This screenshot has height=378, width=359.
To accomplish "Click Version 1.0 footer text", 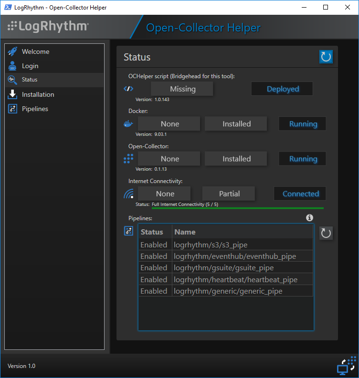I will (x=21, y=366).
